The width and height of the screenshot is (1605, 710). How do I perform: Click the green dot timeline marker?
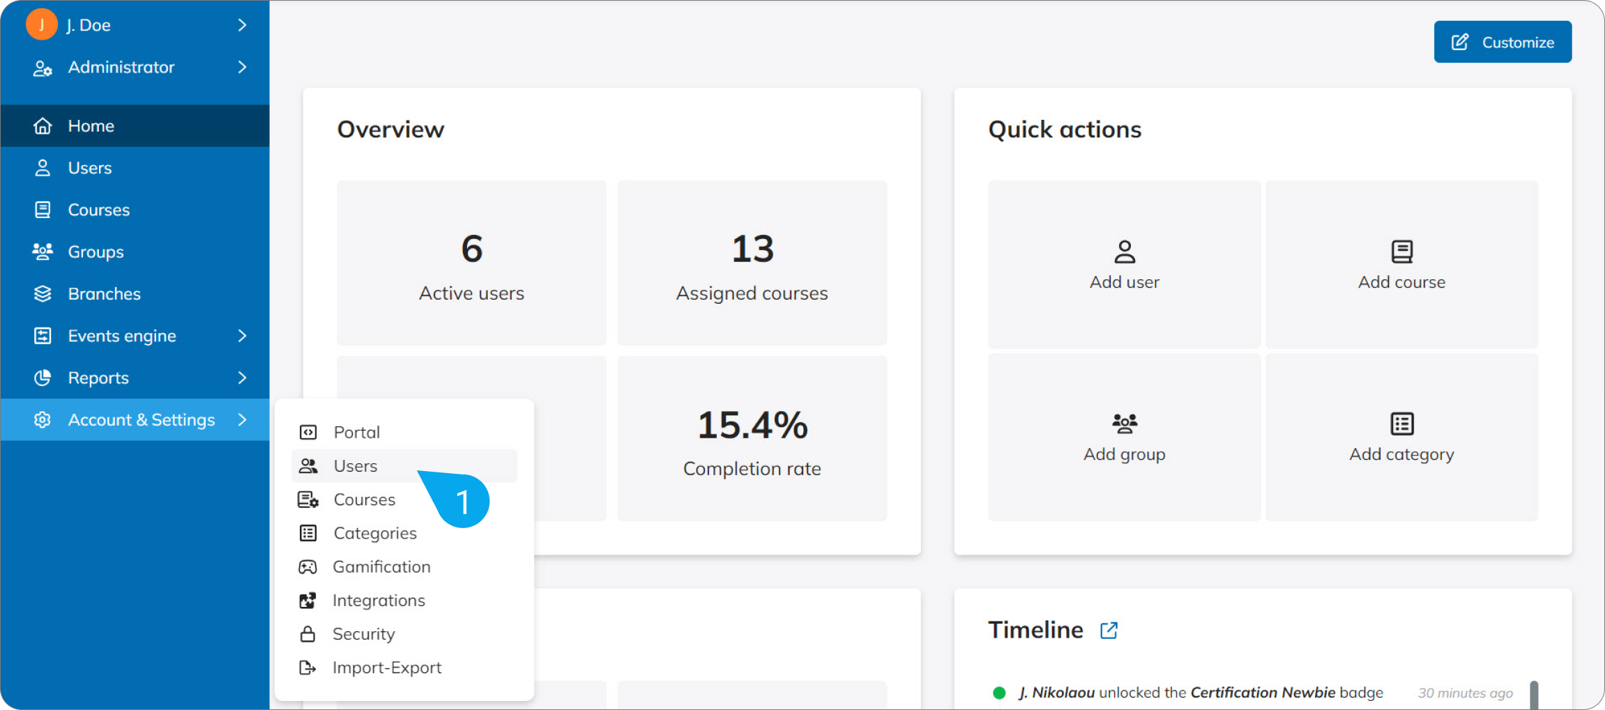pyautogui.click(x=999, y=693)
